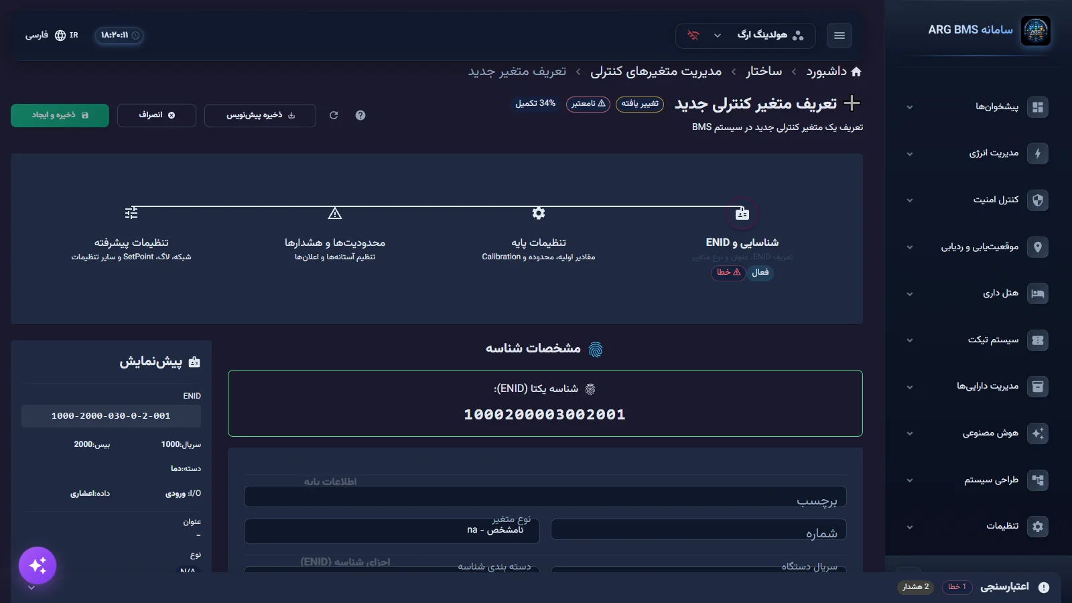
Task: Click the پیش‌نمایش panel badge icon
Action: coord(194,362)
